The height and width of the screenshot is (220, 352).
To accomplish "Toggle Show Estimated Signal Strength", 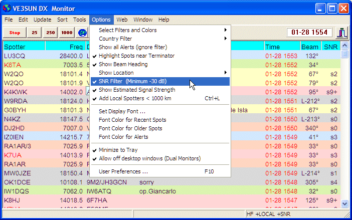I will pyautogui.click(x=137, y=90).
